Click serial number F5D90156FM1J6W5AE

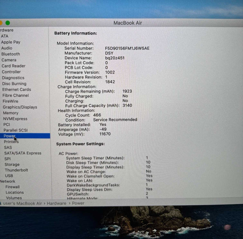[127, 48]
